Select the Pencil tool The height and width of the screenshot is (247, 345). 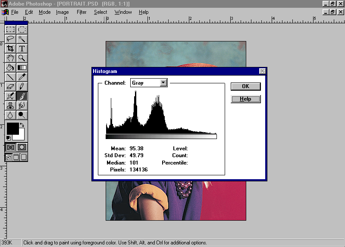pos(22,86)
